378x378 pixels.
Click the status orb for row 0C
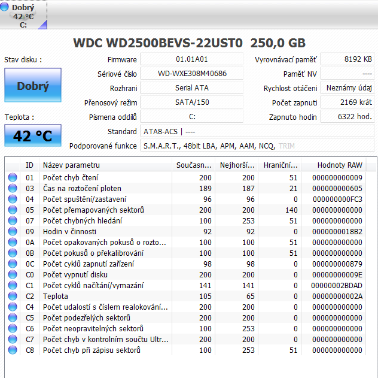point(13,264)
